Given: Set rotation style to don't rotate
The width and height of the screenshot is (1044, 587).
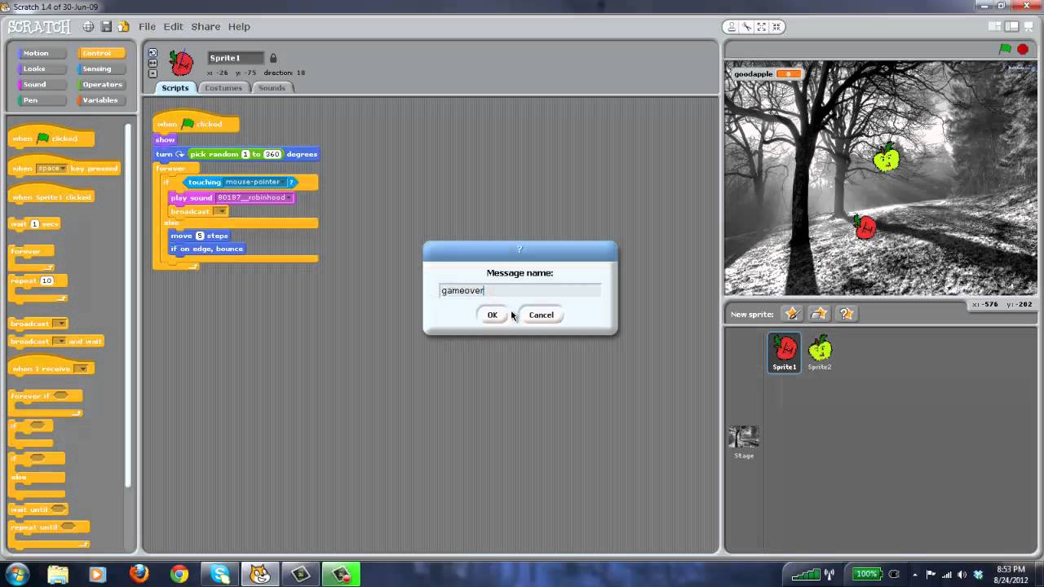Looking at the screenshot, I should tap(153, 73).
